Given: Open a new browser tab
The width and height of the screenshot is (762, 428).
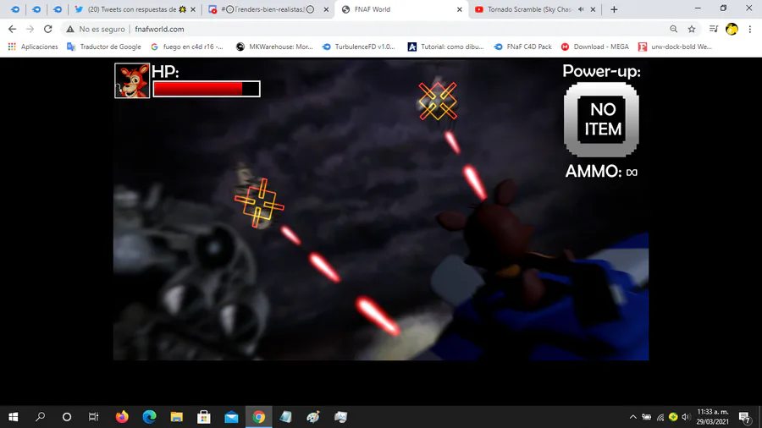Looking at the screenshot, I should 614,9.
